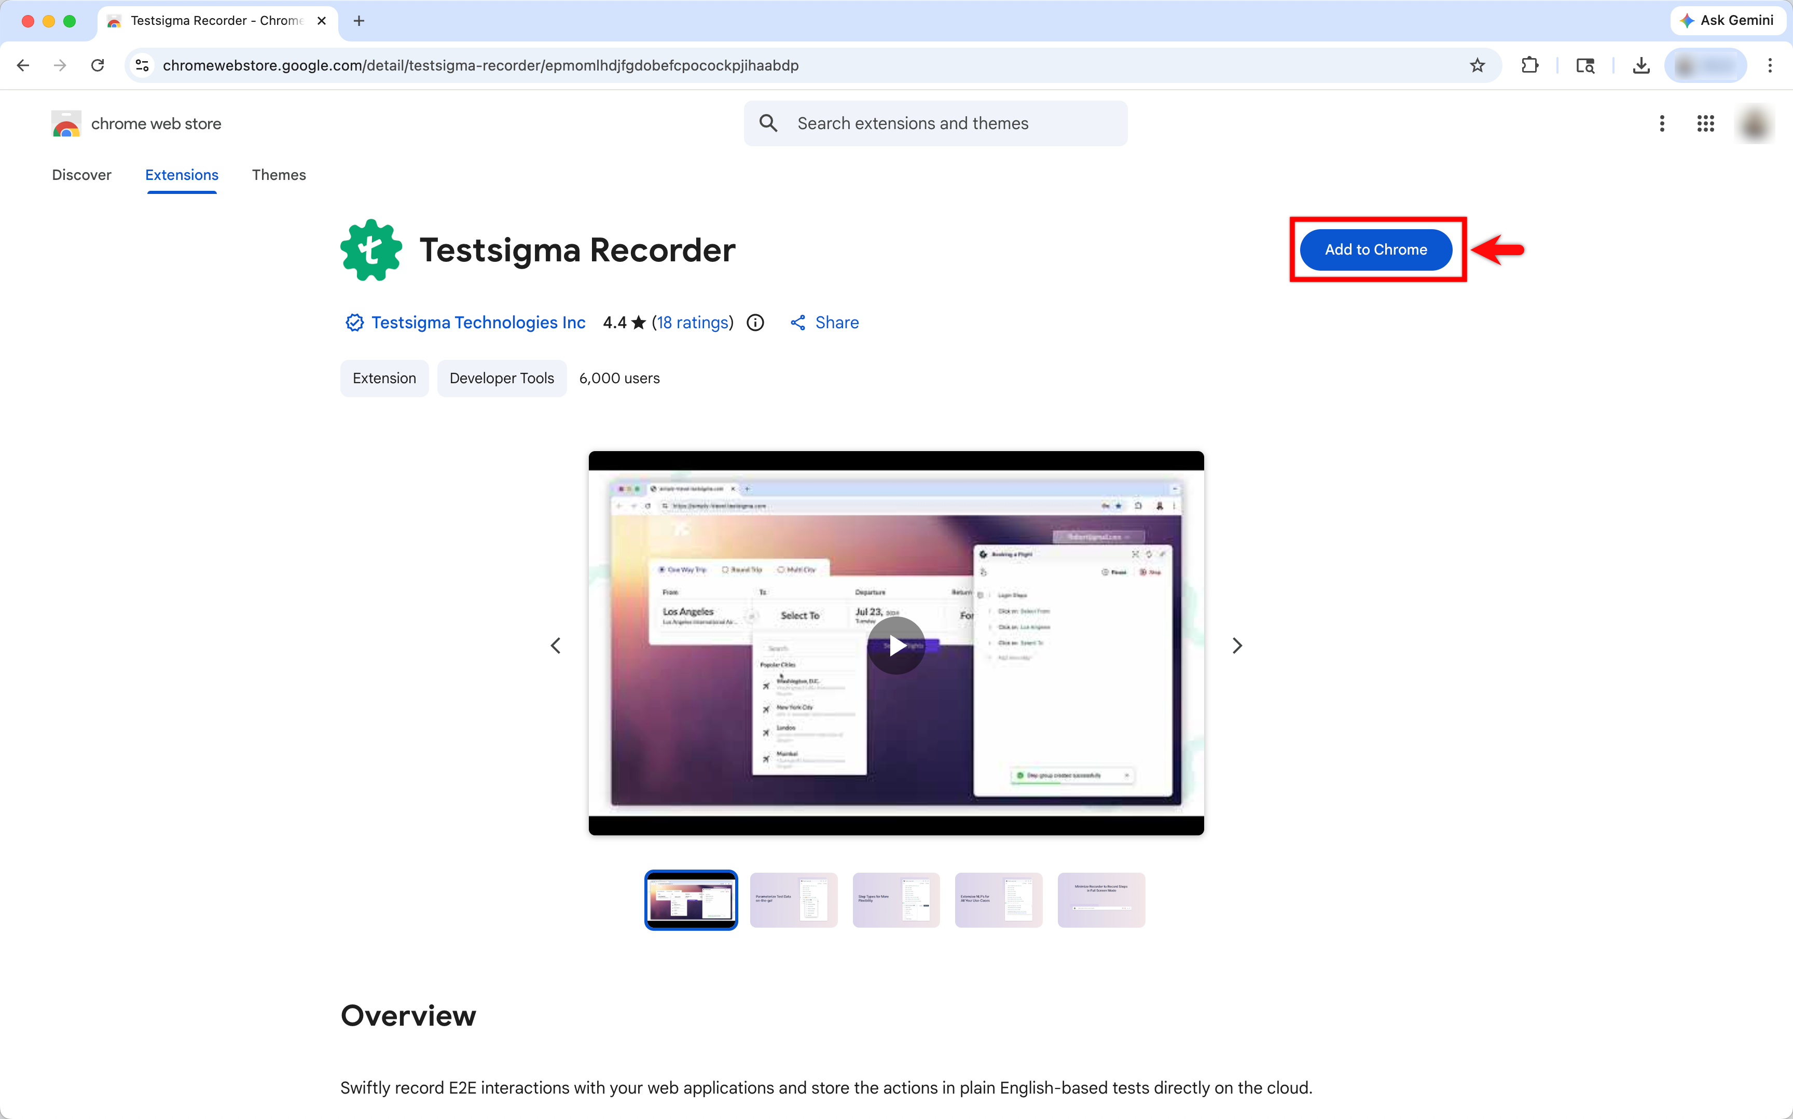Close the Testsigma Recorder tab
1793x1119 pixels.
(x=321, y=21)
